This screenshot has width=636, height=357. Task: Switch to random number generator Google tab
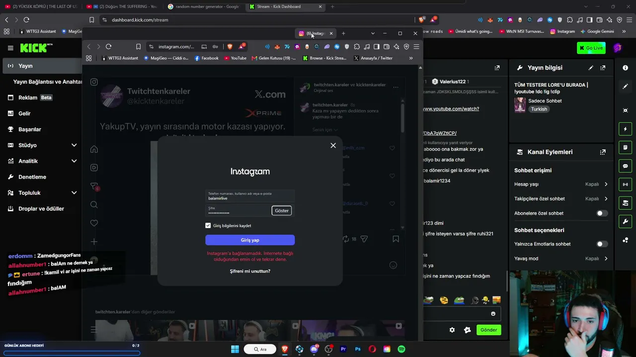click(204, 6)
